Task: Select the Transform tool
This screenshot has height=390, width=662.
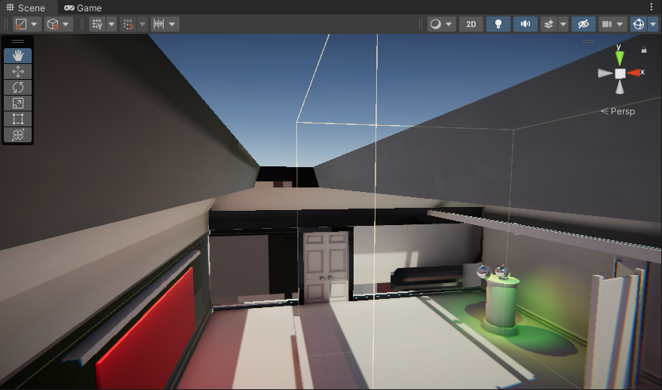Action: 18,135
